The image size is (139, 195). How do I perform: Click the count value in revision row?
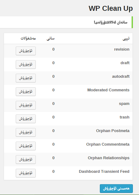(x=53, y=49)
